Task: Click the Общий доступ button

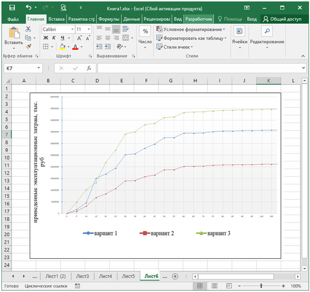Action: 282,19
